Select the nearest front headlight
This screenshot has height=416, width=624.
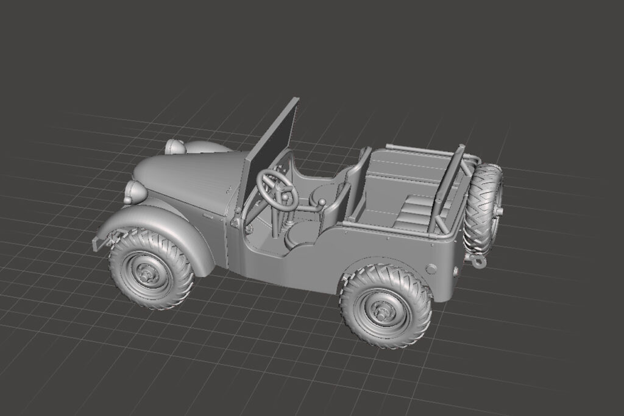[x=135, y=192]
